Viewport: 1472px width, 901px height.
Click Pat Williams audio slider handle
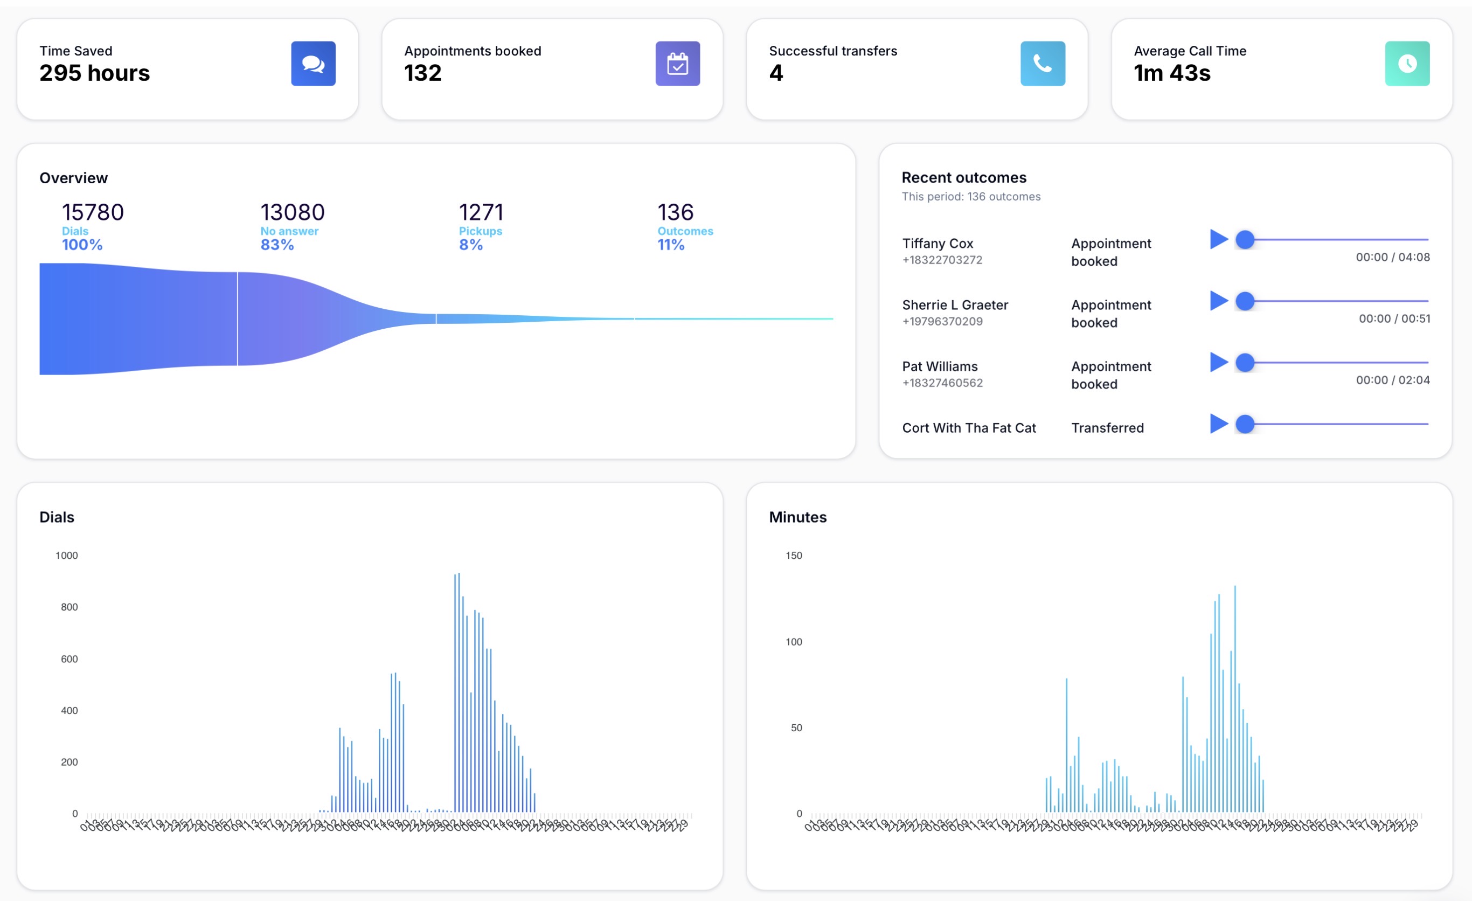pyautogui.click(x=1245, y=363)
